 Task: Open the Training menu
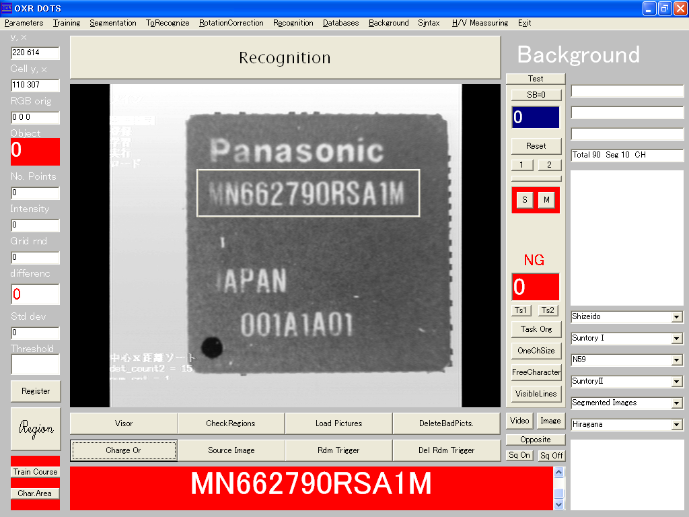67,23
